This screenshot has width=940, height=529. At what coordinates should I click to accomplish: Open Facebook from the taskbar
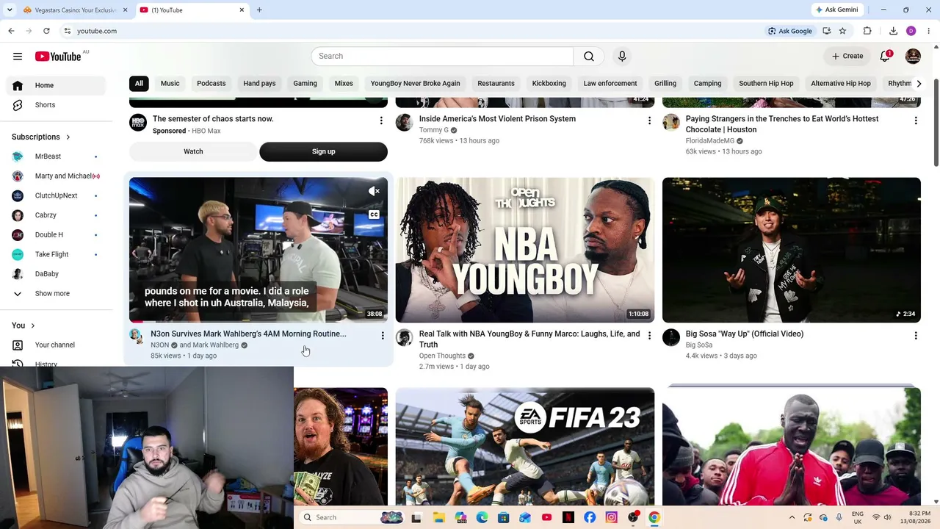590,517
